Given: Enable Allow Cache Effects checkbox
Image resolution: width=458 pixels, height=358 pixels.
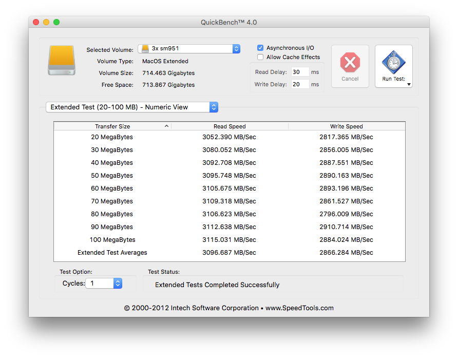Looking at the screenshot, I should click(x=260, y=57).
